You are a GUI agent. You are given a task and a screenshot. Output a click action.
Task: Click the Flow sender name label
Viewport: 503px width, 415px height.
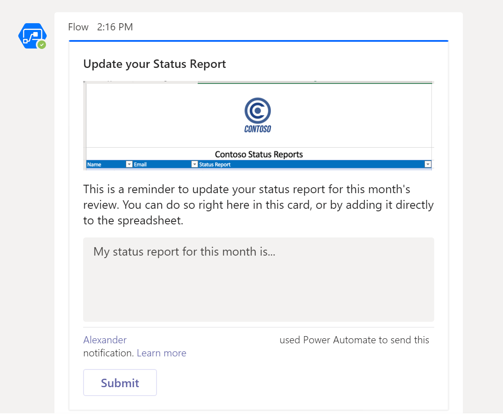[x=78, y=27]
